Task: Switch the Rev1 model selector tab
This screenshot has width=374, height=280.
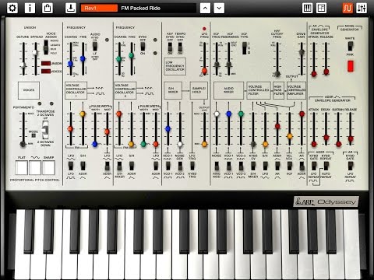Action: [99, 8]
